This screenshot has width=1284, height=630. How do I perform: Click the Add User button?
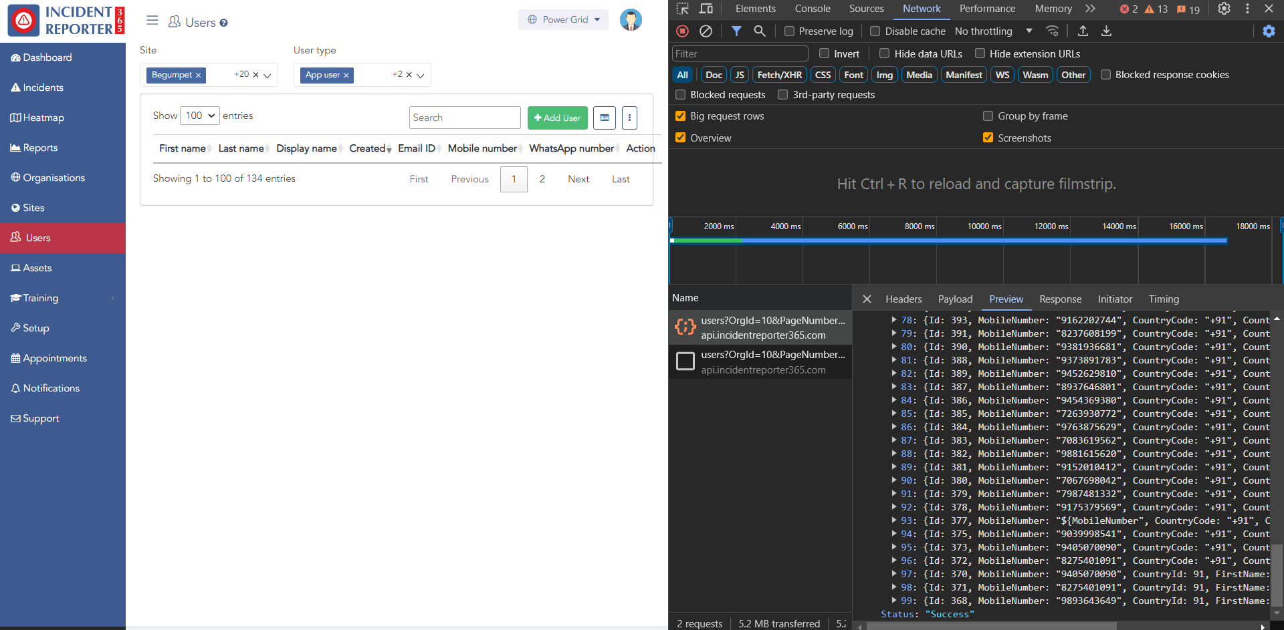557,118
